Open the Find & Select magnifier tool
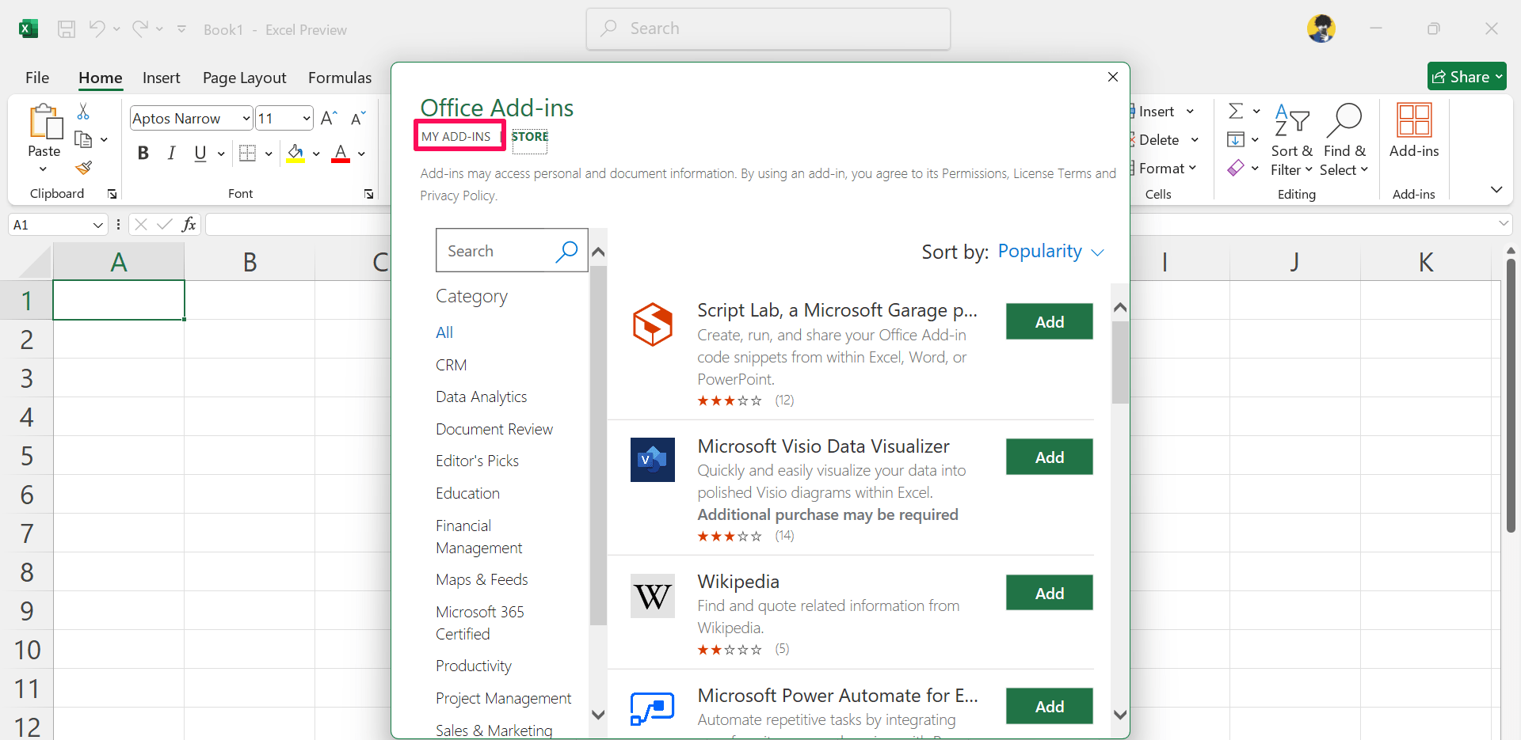Image resolution: width=1521 pixels, height=740 pixels. tap(1344, 140)
